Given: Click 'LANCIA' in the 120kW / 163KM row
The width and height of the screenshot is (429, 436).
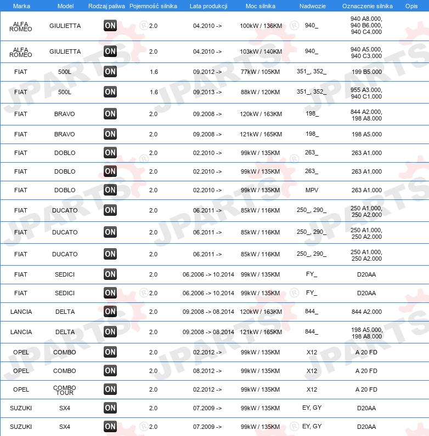Looking at the screenshot, I should [x=21, y=312].
